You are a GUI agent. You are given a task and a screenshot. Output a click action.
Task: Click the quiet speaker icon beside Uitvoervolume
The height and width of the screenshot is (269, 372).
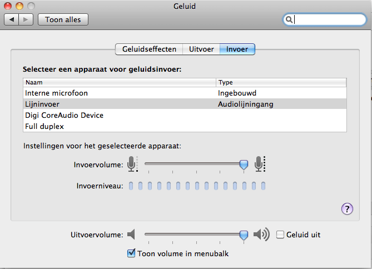pyautogui.click(x=131, y=235)
